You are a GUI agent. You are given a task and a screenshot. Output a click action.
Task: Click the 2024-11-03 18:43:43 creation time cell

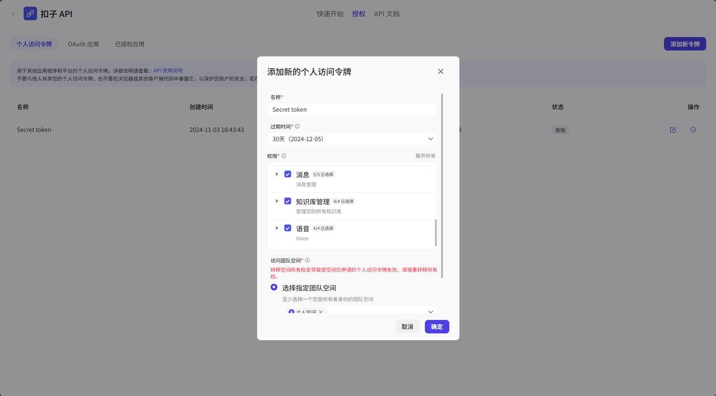point(216,130)
